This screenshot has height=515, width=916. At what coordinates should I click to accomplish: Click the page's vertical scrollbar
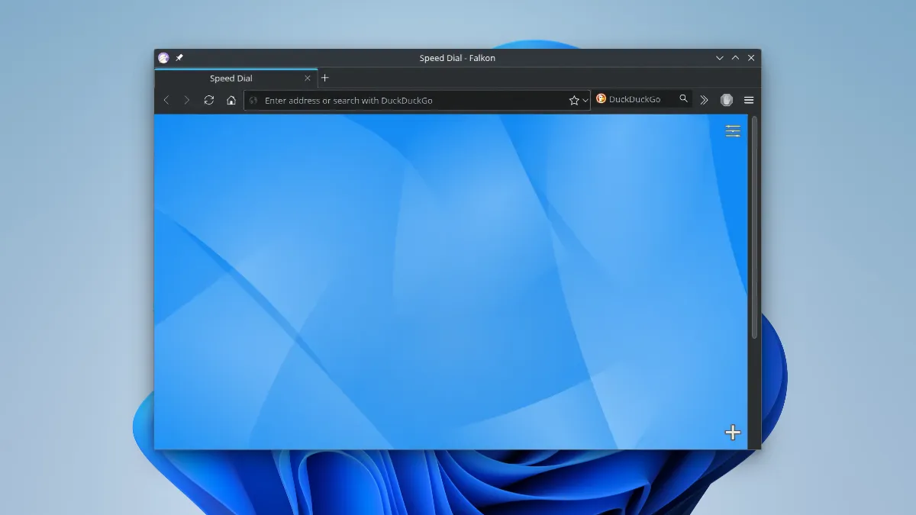754,229
